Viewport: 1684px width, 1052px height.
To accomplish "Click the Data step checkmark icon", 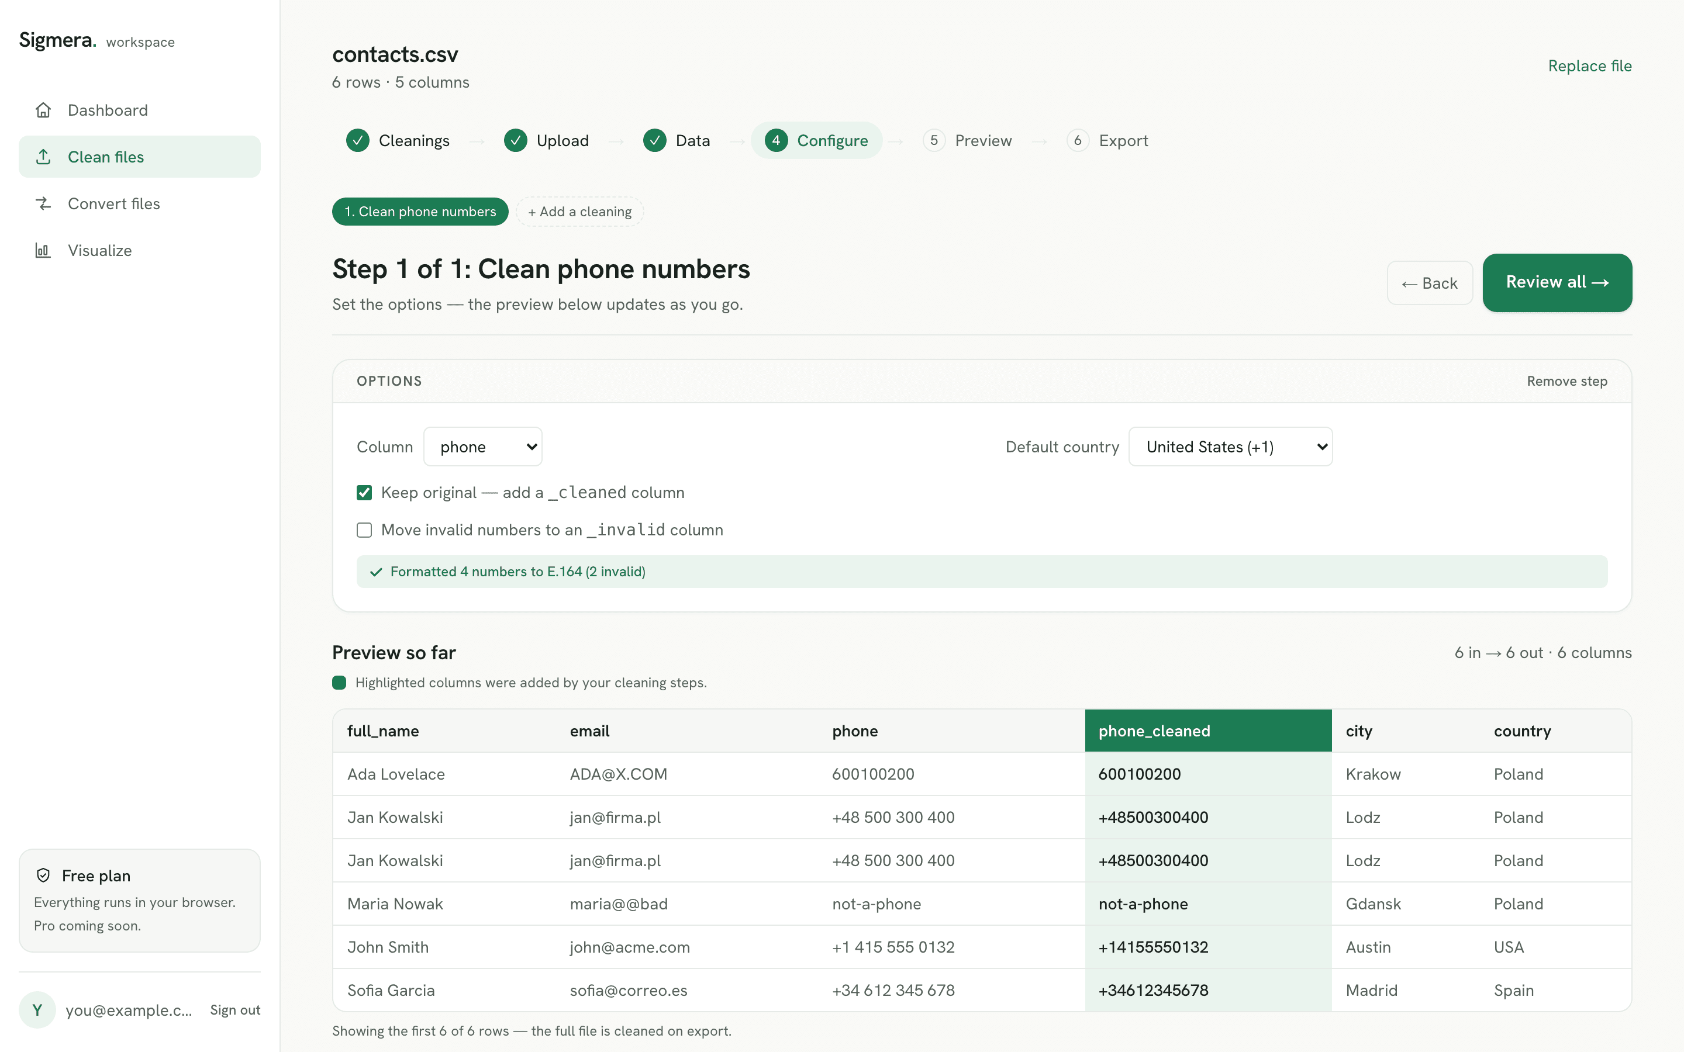I will click(x=655, y=140).
